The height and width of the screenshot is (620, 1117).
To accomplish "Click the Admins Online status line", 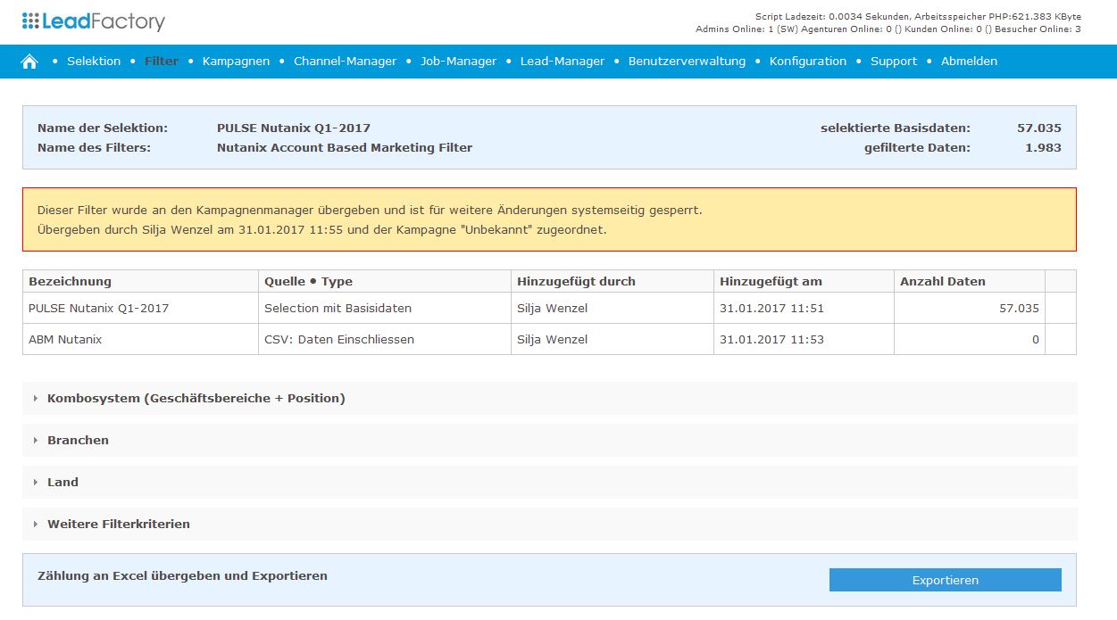I will point(888,29).
